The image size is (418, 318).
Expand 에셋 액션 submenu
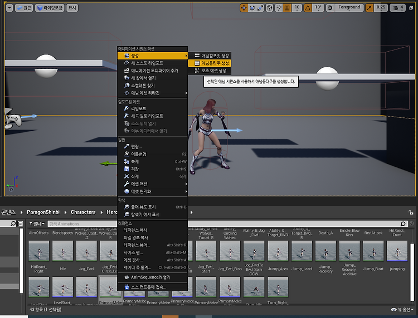(153, 183)
